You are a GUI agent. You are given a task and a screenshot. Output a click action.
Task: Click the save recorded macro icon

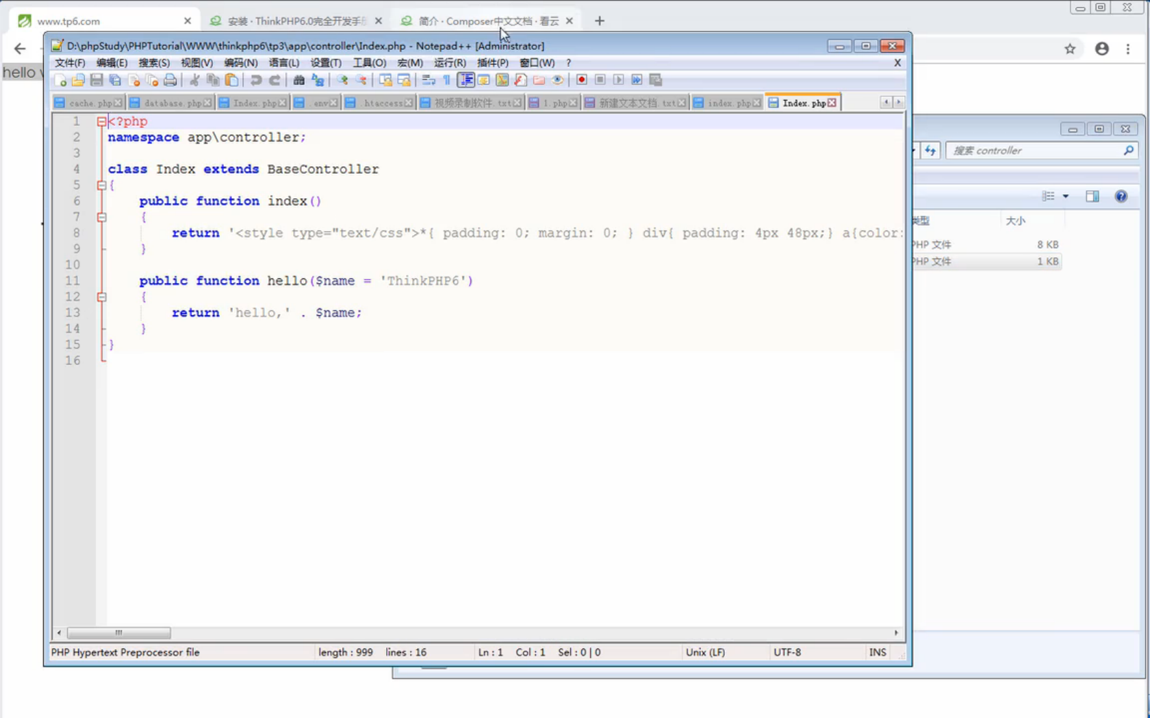pos(655,80)
